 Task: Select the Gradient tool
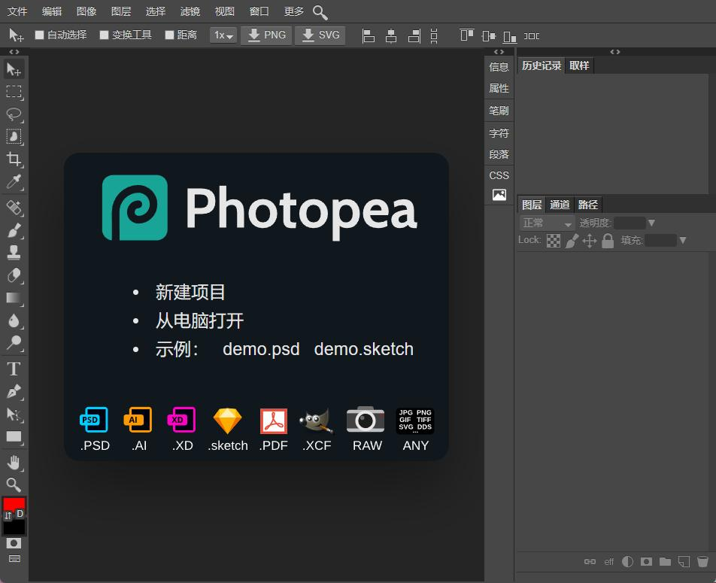(x=14, y=298)
